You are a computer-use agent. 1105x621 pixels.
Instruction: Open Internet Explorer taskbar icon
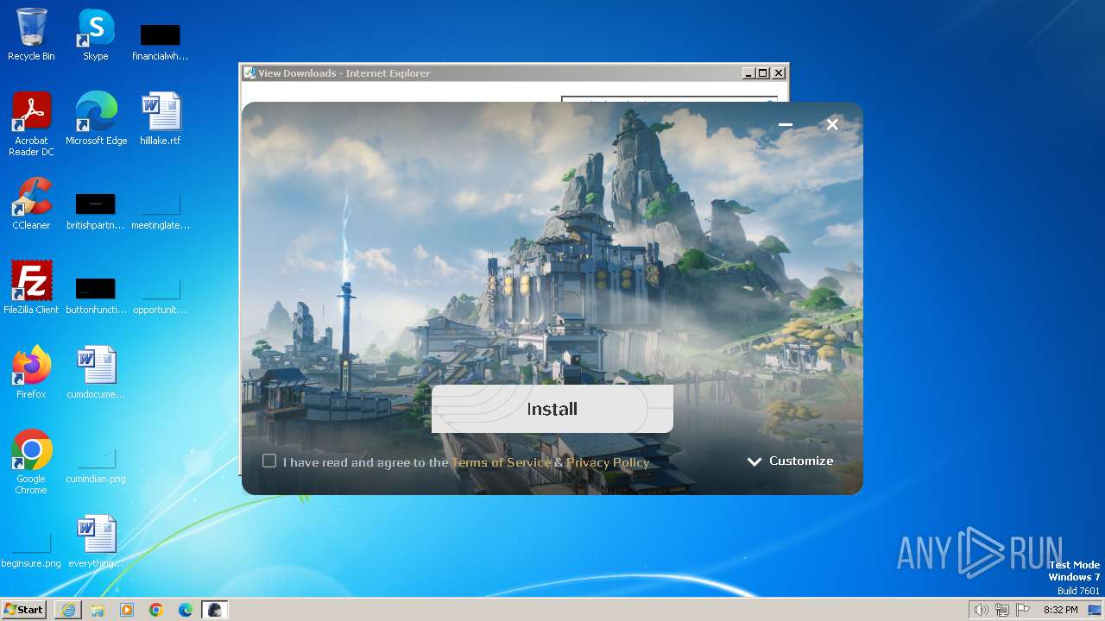click(x=68, y=610)
